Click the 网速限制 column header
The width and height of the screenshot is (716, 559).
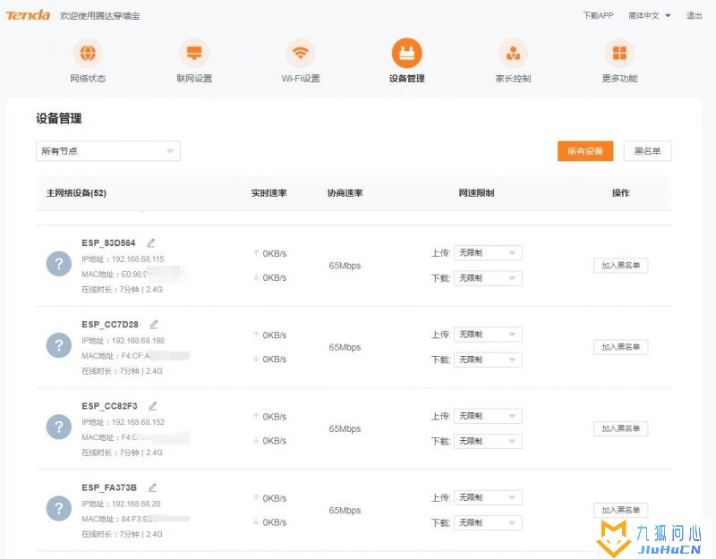pyautogui.click(x=476, y=193)
